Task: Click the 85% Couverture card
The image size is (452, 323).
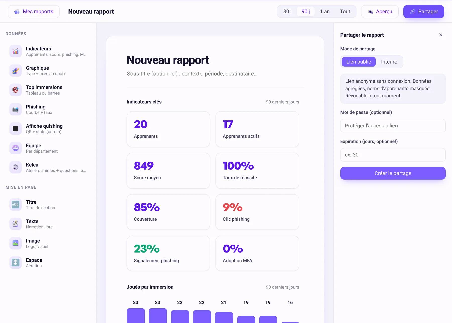Action: [x=168, y=212]
